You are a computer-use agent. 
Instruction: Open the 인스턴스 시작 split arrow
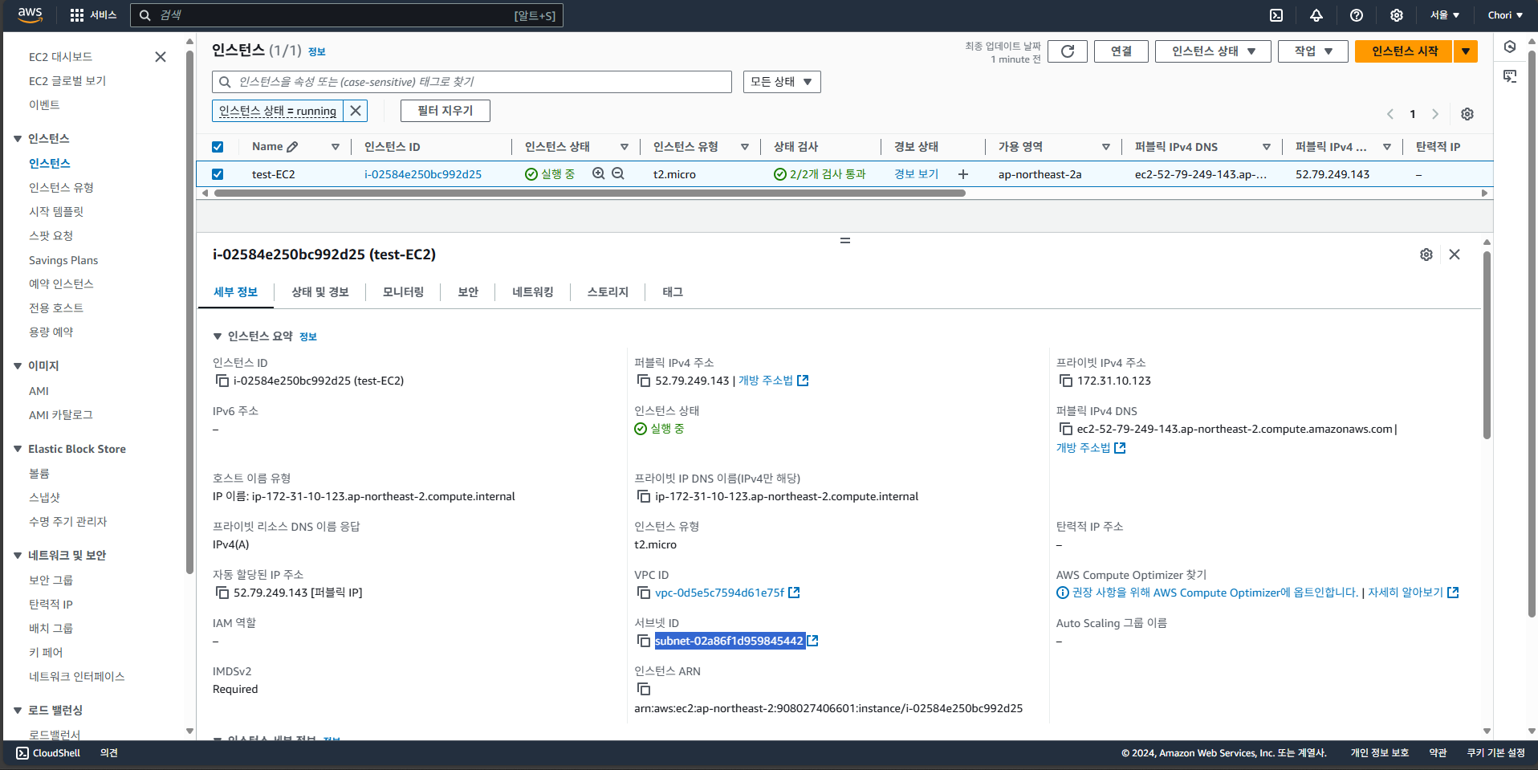(1466, 51)
